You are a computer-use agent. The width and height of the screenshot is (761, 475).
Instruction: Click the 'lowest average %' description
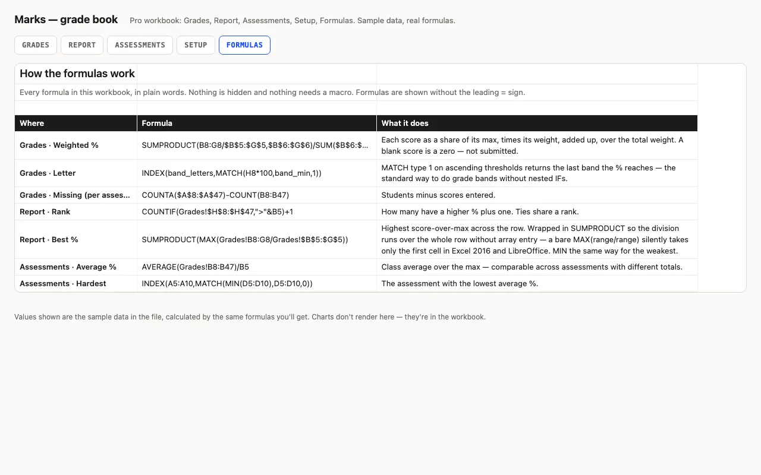pyautogui.click(x=537, y=284)
